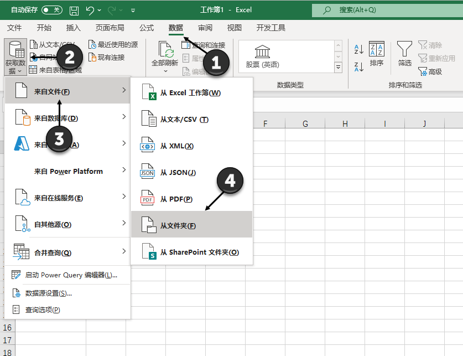This screenshot has width=463, height=356.
Task: Switch to the 审阅 (Review) tab
Action: (x=205, y=28)
